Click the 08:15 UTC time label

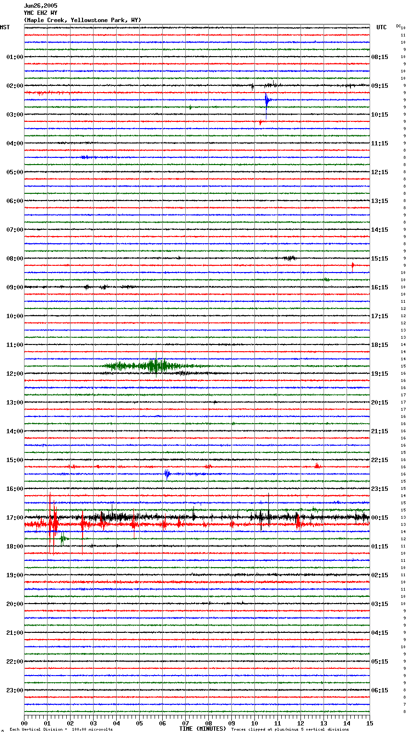pyautogui.click(x=380, y=57)
